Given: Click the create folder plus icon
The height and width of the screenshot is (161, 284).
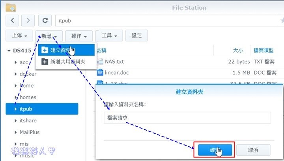Looking at the screenshot, I should click(45, 50).
